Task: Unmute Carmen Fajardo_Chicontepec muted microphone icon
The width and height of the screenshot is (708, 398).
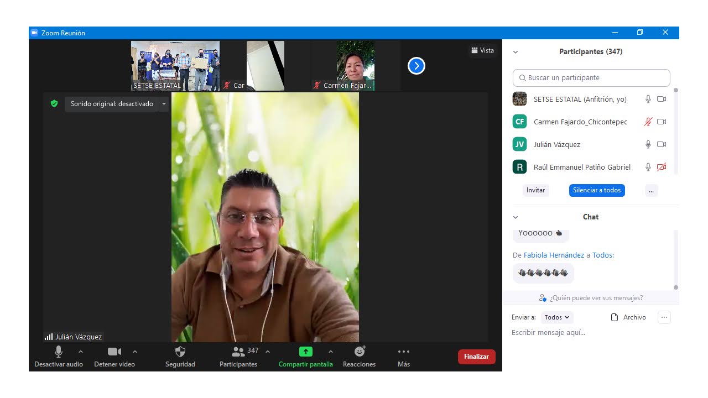Action: (648, 122)
